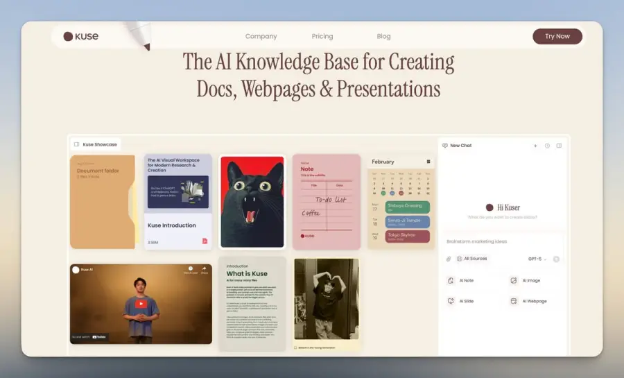Screen dimensions: 624x378
Task: Click the AI Note icon
Action: pyautogui.click(x=451, y=280)
